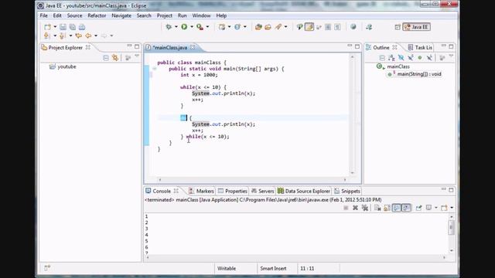This screenshot has height=278, width=495.
Task: Click the Search flashlight toolbar icon
Action: click(x=278, y=27)
